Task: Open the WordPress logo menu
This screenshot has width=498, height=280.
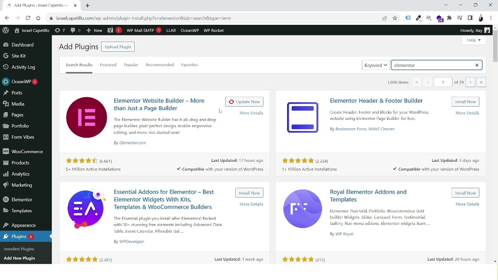Action: [5, 30]
